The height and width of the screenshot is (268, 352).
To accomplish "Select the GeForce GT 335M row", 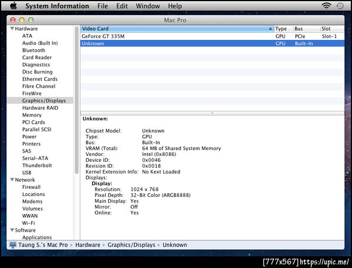I will (x=212, y=36).
